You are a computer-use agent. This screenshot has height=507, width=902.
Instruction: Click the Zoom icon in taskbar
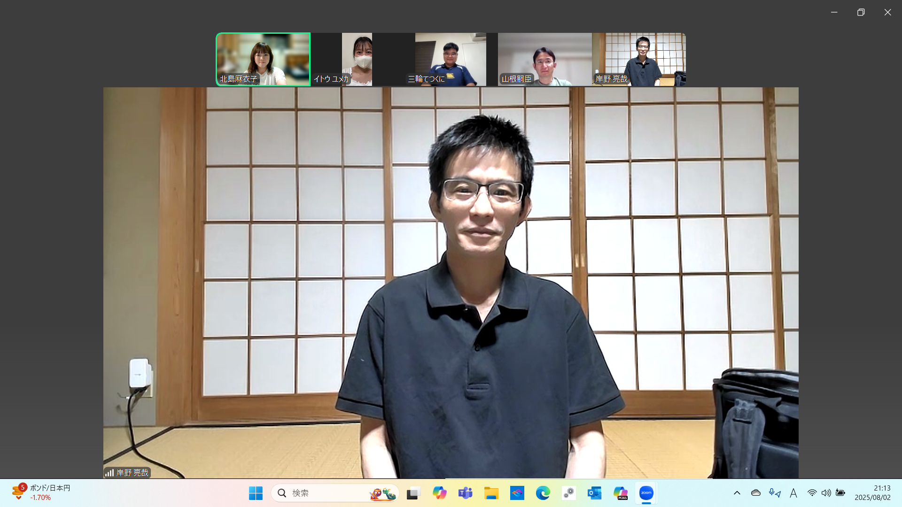point(646,493)
